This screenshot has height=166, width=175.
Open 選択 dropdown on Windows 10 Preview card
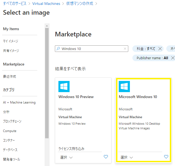66,157
